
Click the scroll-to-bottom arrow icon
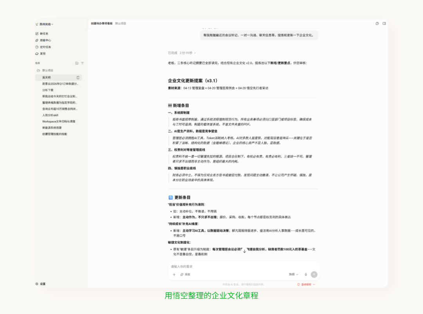[x=244, y=251]
